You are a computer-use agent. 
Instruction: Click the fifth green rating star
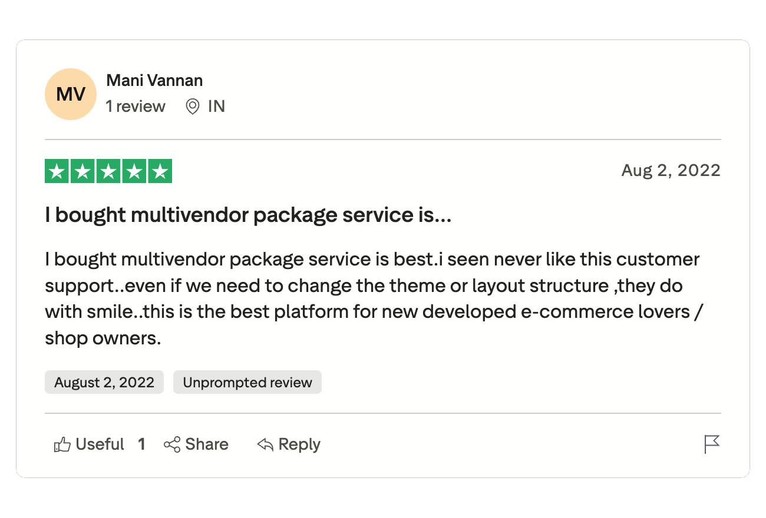[160, 171]
